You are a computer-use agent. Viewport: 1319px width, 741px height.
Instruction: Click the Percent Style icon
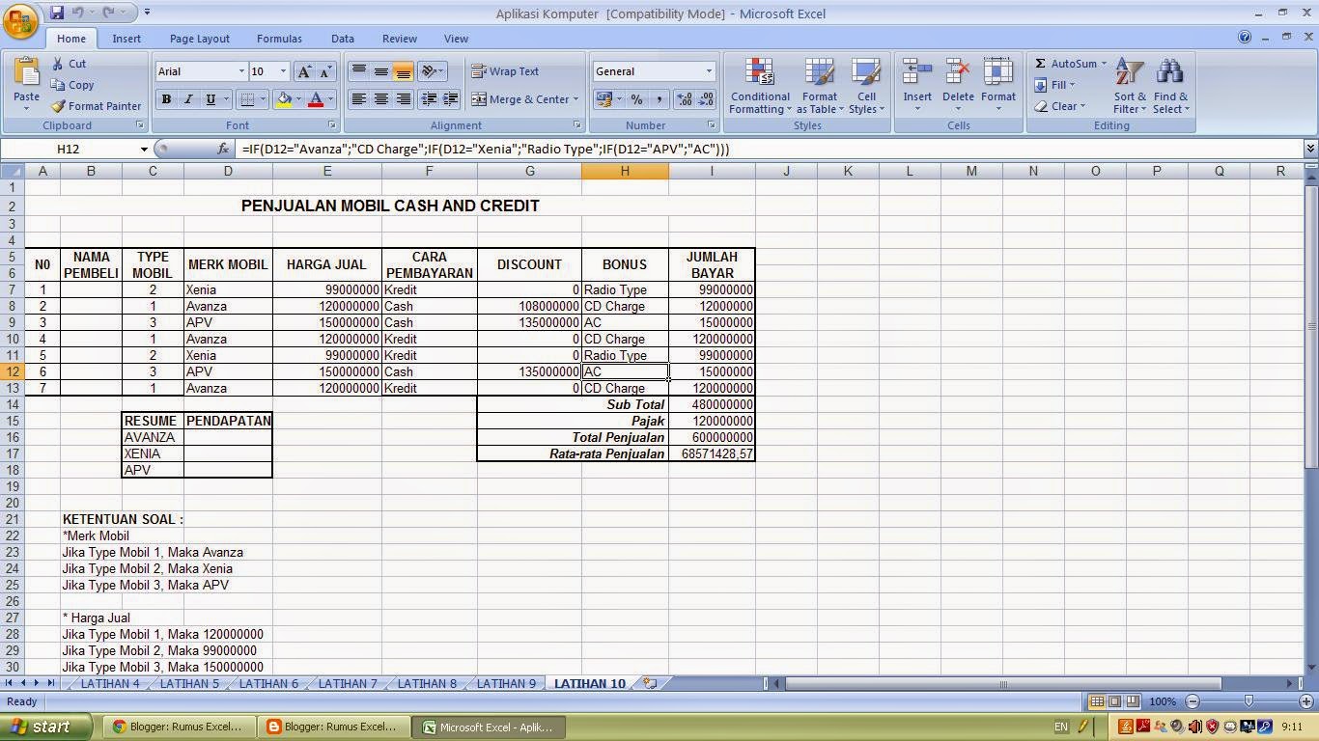(x=636, y=99)
